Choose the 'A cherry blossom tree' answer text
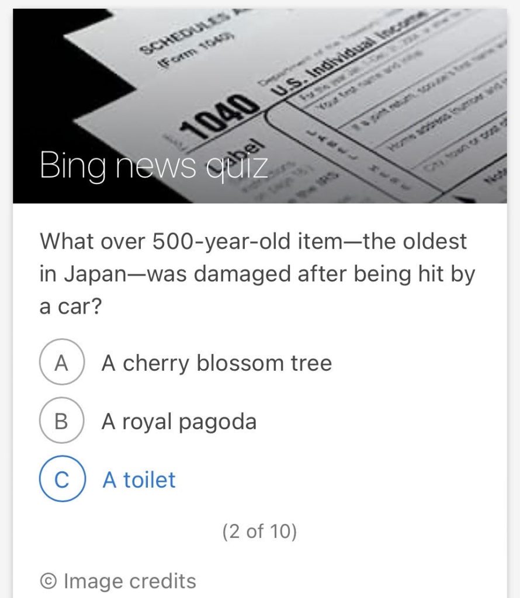This screenshot has height=598, width=520. point(217,363)
